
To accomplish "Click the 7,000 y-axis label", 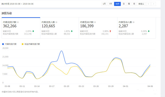I will [5, 74].
